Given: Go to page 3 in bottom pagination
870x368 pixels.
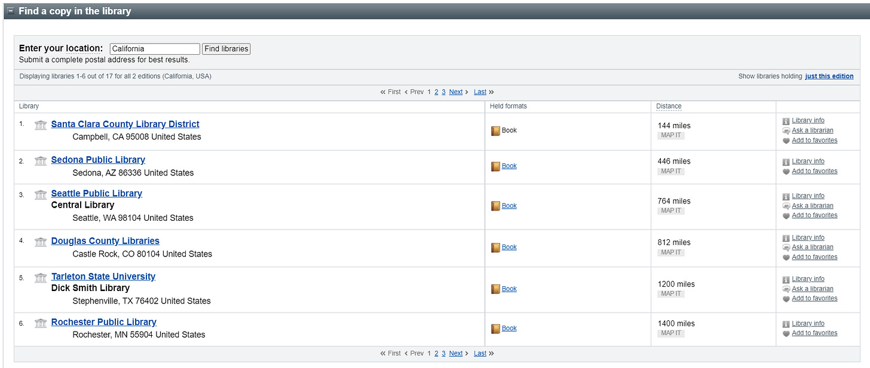Looking at the screenshot, I should pos(443,353).
